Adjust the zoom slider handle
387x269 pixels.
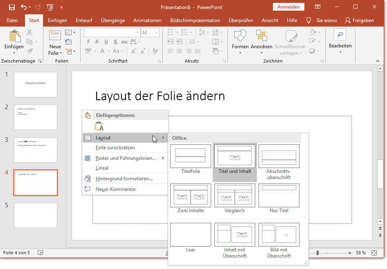(x=317, y=253)
